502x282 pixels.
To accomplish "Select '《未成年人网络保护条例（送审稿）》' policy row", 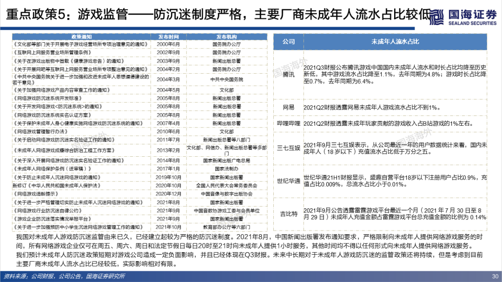I will tap(140, 169).
